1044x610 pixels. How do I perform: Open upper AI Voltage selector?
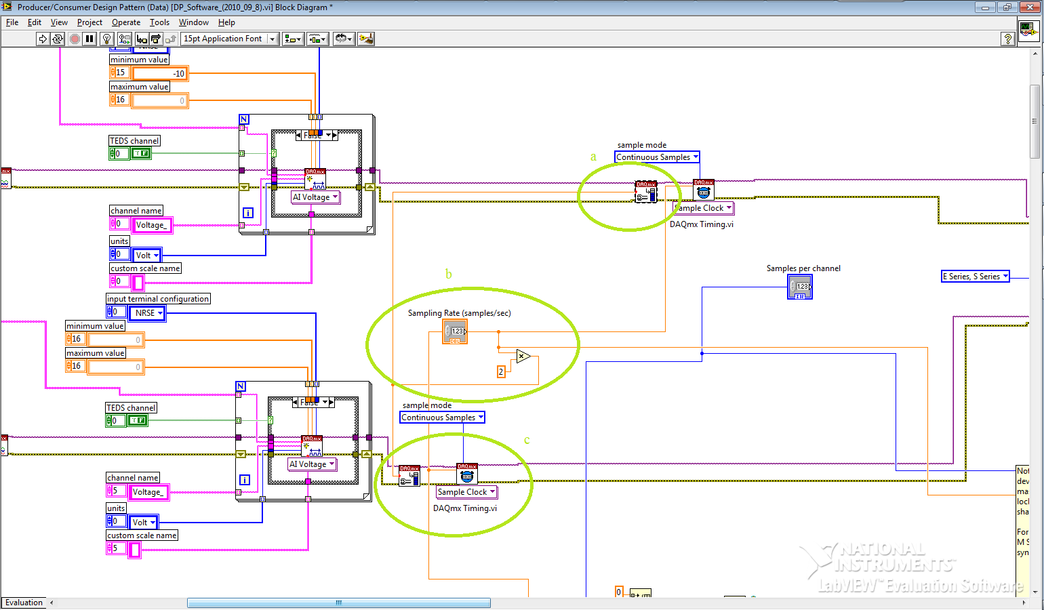tap(315, 197)
